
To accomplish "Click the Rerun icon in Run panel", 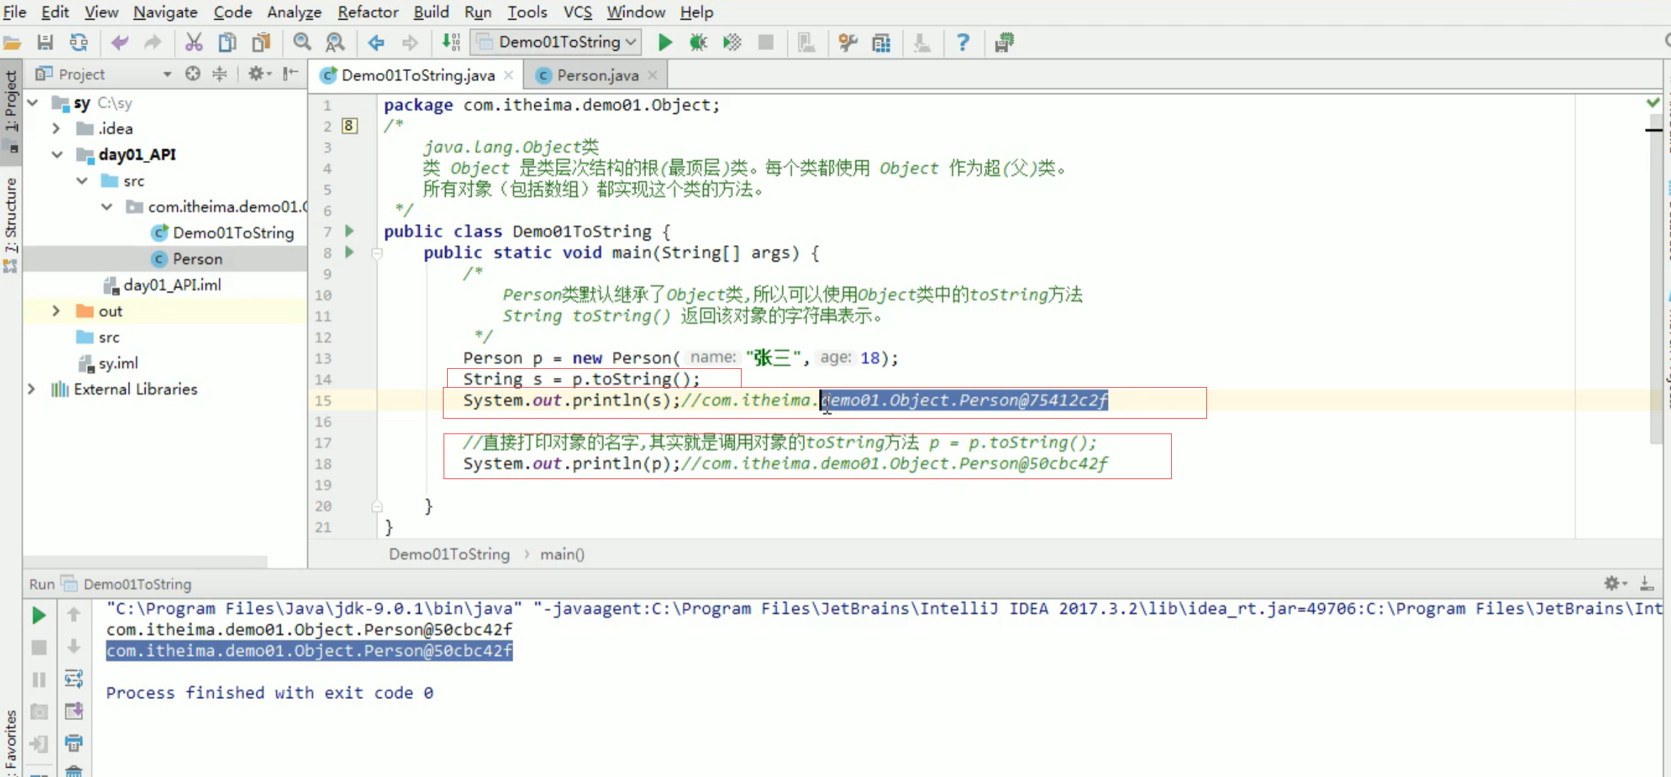I will (39, 615).
